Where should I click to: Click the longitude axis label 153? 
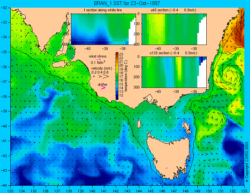pos(244,191)
